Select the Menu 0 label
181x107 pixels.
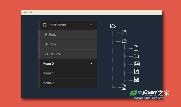click(x=48, y=64)
